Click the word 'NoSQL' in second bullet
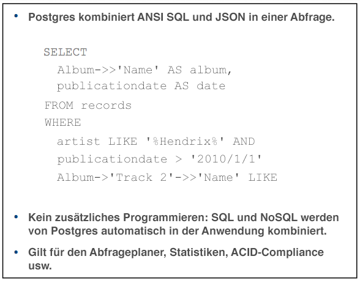This screenshot has height=281, width=360. tap(279, 217)
